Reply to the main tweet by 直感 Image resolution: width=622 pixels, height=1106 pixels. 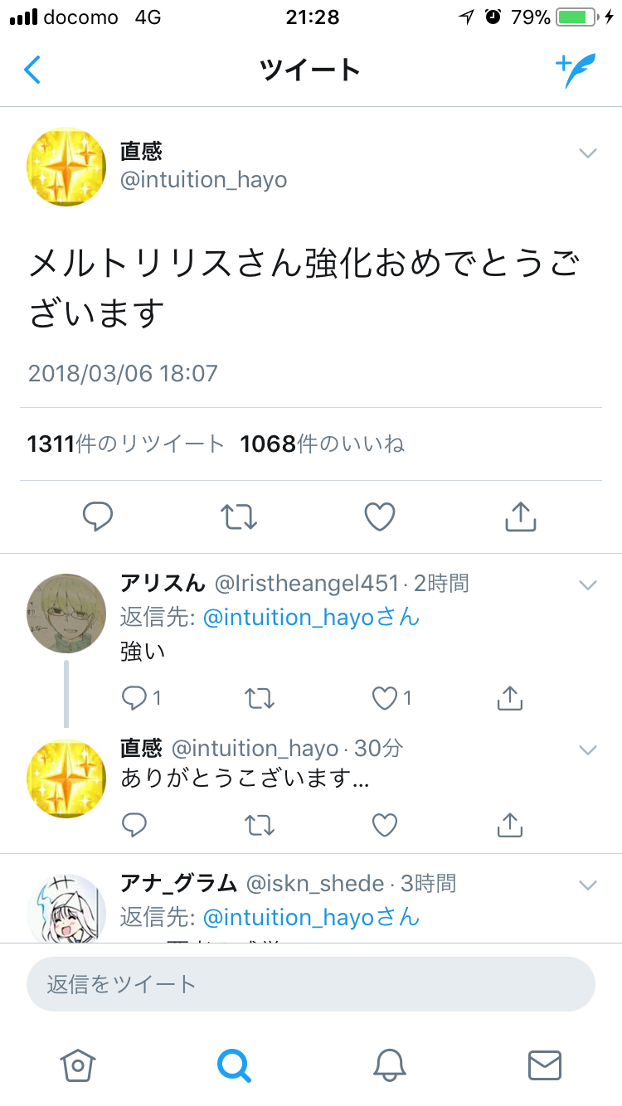tap(98, 517)
